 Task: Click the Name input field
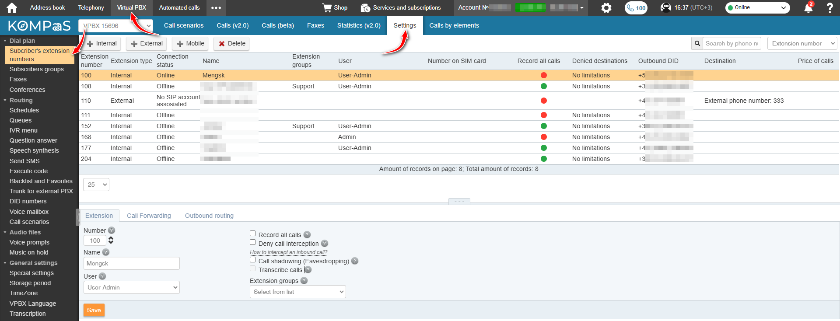[132, 263]
